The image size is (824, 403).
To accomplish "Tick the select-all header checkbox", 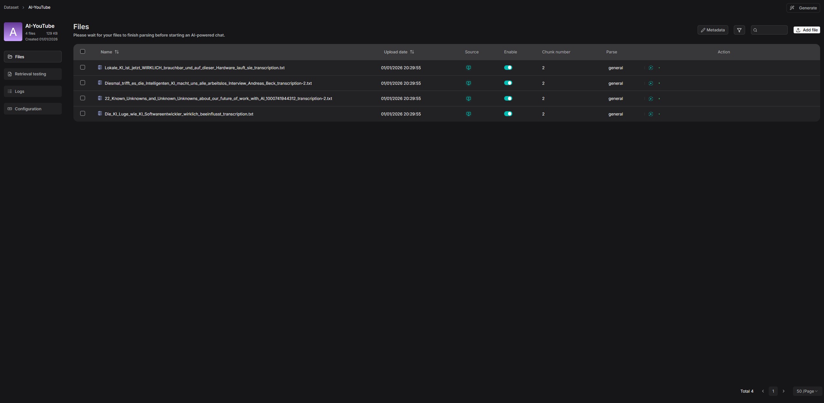I will tap(82, 51).
